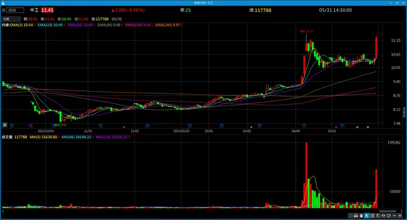Click the yellow triangle timeline marker
This screenshot has height=220, width=407.
(368, 127)
